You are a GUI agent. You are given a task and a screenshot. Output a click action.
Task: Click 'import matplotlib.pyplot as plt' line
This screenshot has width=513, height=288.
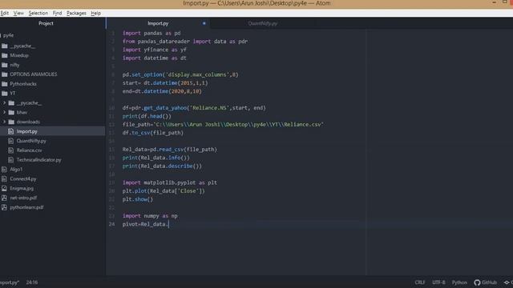click(x=169, y=182)
